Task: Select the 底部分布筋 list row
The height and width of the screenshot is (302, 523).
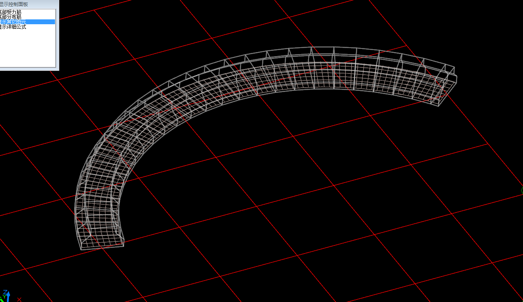Action: (x=27, y=17)
